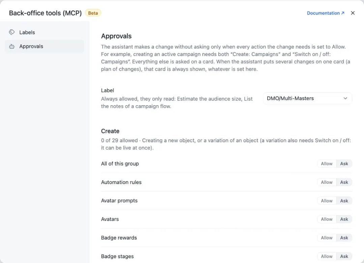This screenshot has height=263, width=364.
Task: Set Automation rules to Ask
Action: click(344, 182)
